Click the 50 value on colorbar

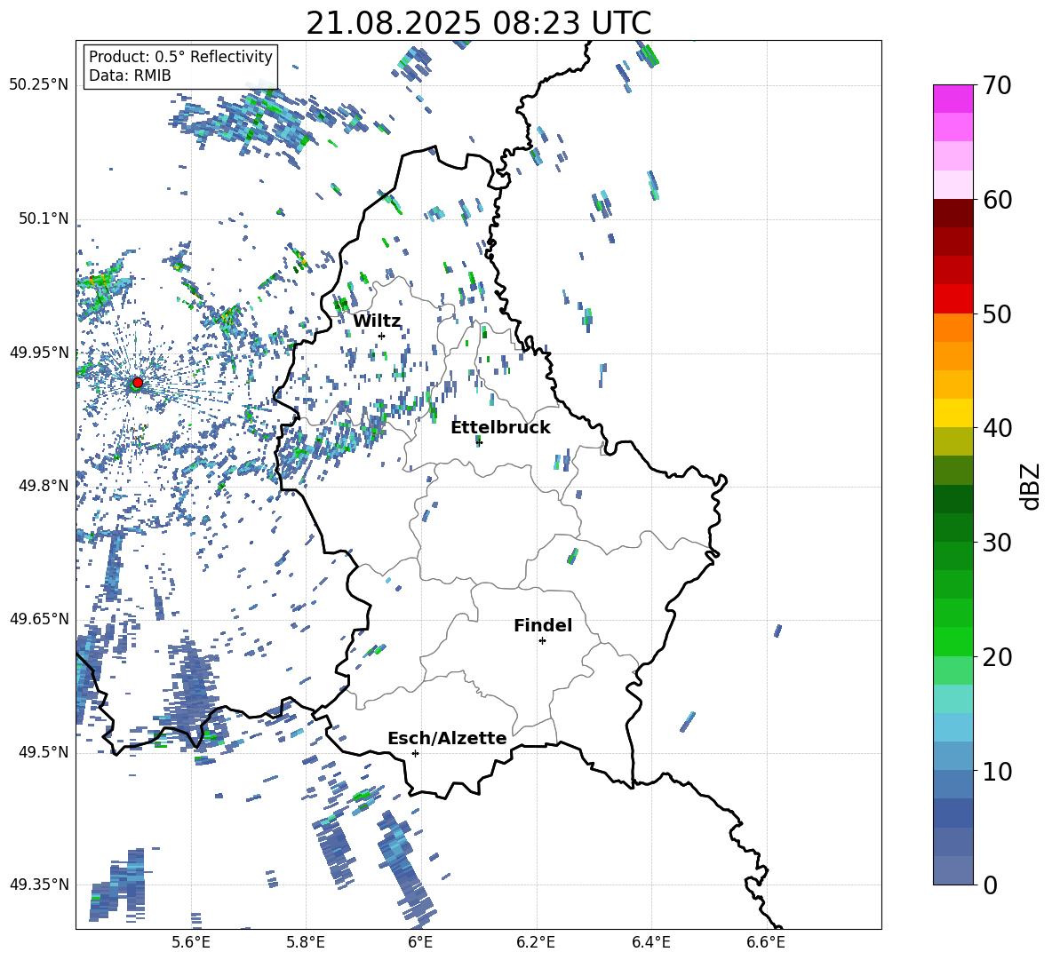[997, 313]
